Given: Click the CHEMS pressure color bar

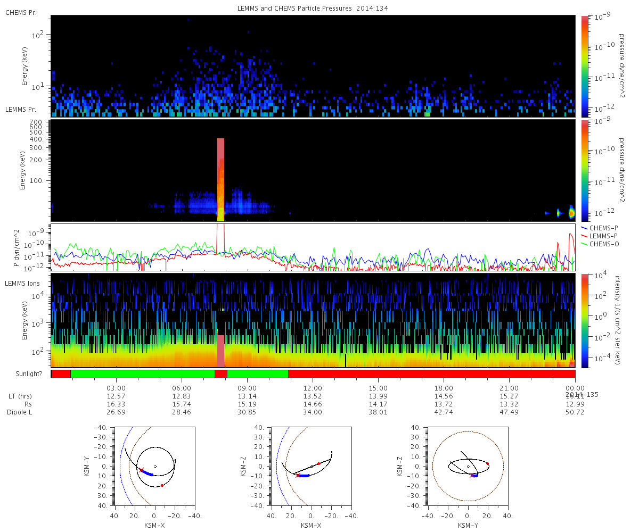Looking at the screenshot, I should coord(585,65).
